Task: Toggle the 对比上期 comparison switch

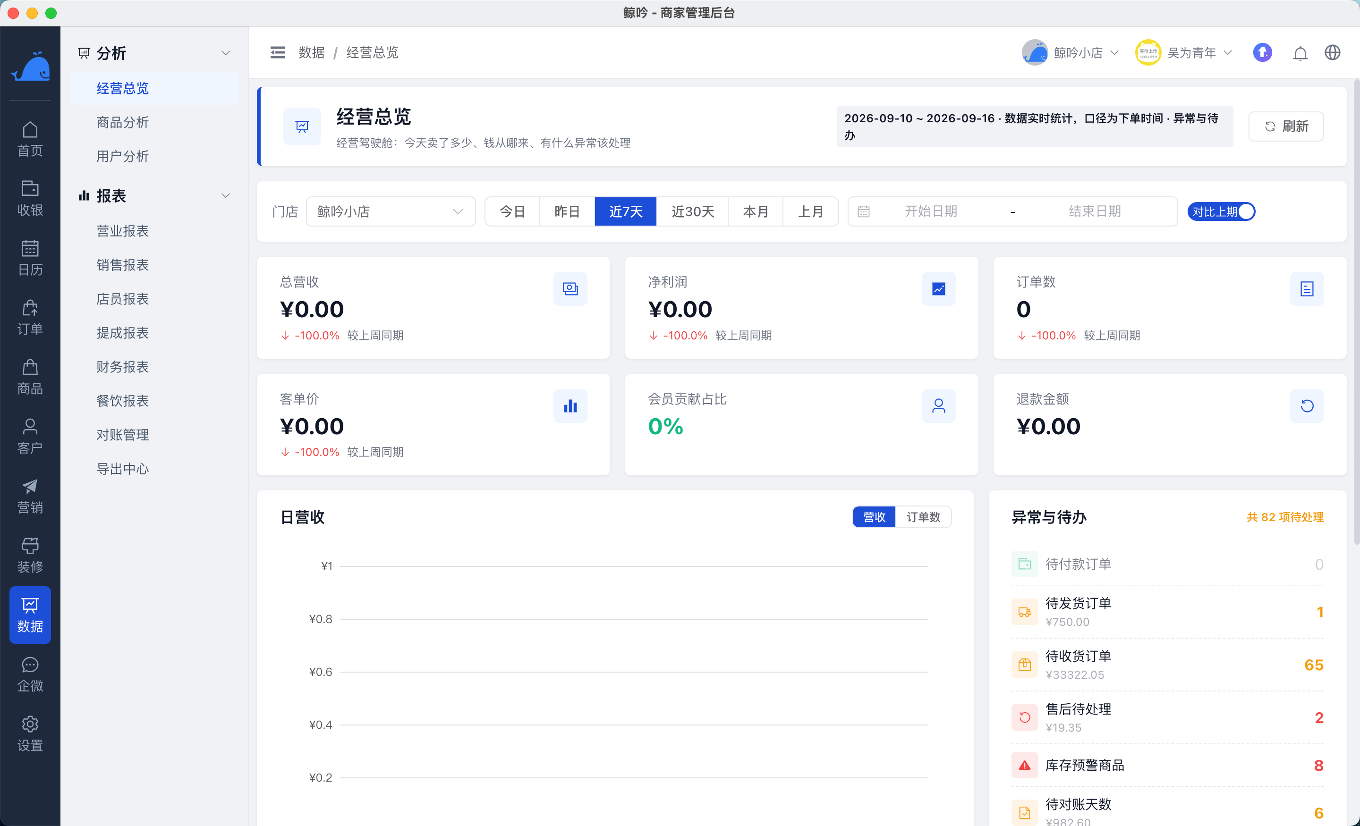Action: coord(1221,211)
